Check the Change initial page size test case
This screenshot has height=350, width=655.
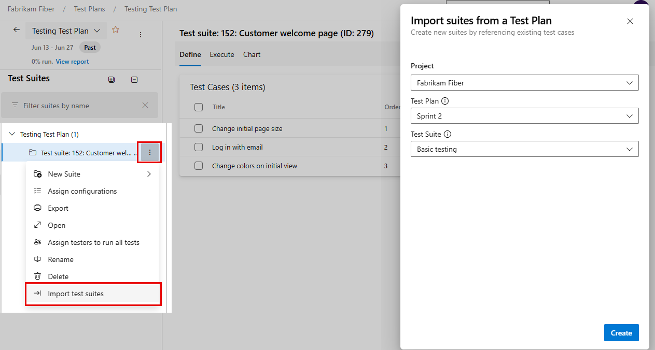199,128
